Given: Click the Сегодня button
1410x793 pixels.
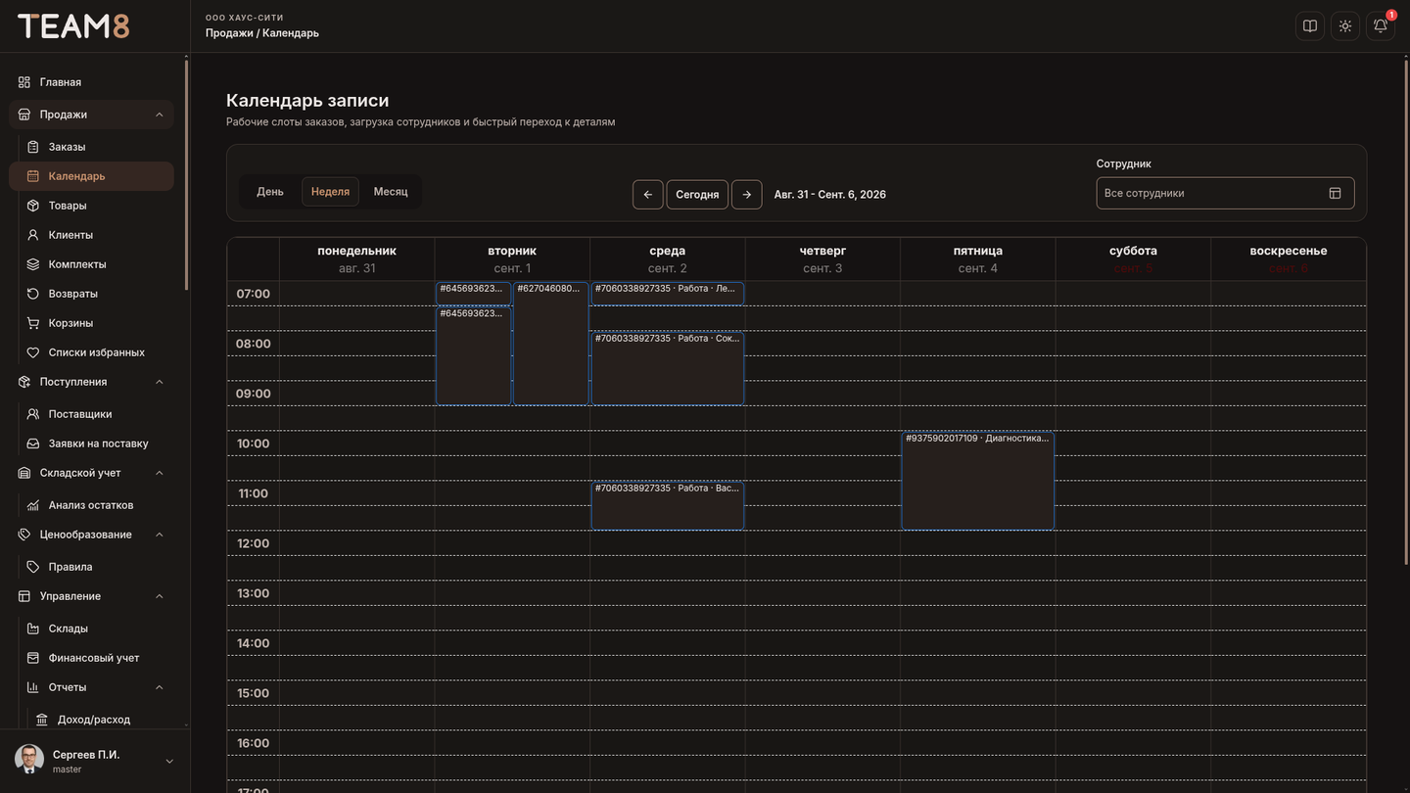Looking at the screenshot, I should pyautogui.click(x=697, y=195).
